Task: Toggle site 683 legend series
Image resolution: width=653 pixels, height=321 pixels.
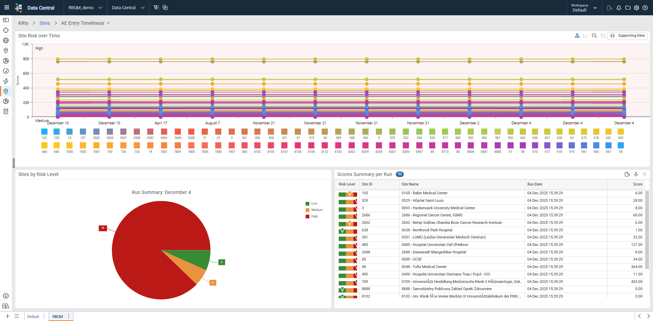Action: (x=621, y=131)
